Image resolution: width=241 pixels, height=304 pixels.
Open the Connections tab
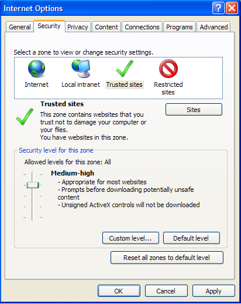pyautogui.click(x=142, y=27)
